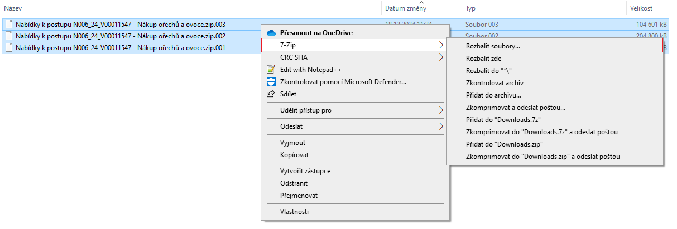Expand the Udělit přístup pro submenu arrow
Viewport: 677px width, 229px height.
441,110
